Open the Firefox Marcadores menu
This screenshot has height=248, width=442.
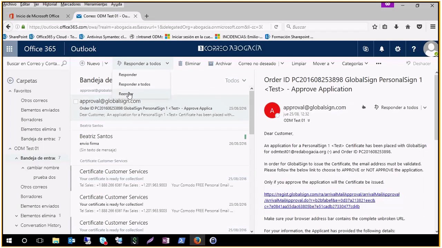point(70,4)
